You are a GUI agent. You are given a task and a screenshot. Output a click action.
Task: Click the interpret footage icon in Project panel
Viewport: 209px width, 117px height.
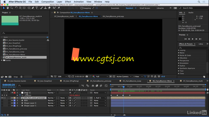2,77
